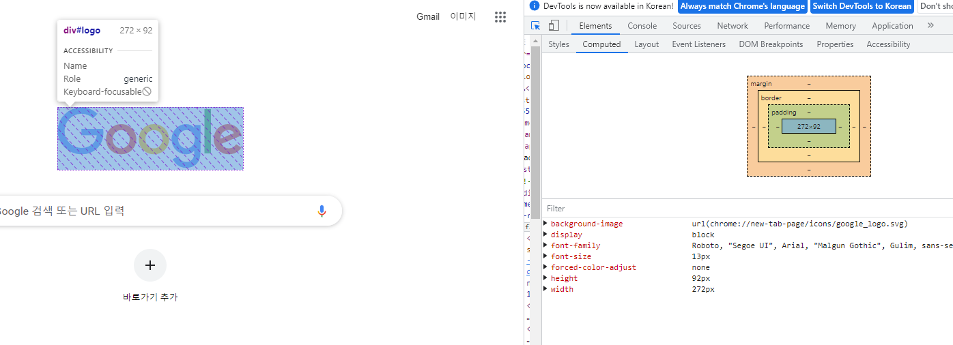Click the plus icon to add shortcut
953x345 pixels.
(x=150, y=265)
